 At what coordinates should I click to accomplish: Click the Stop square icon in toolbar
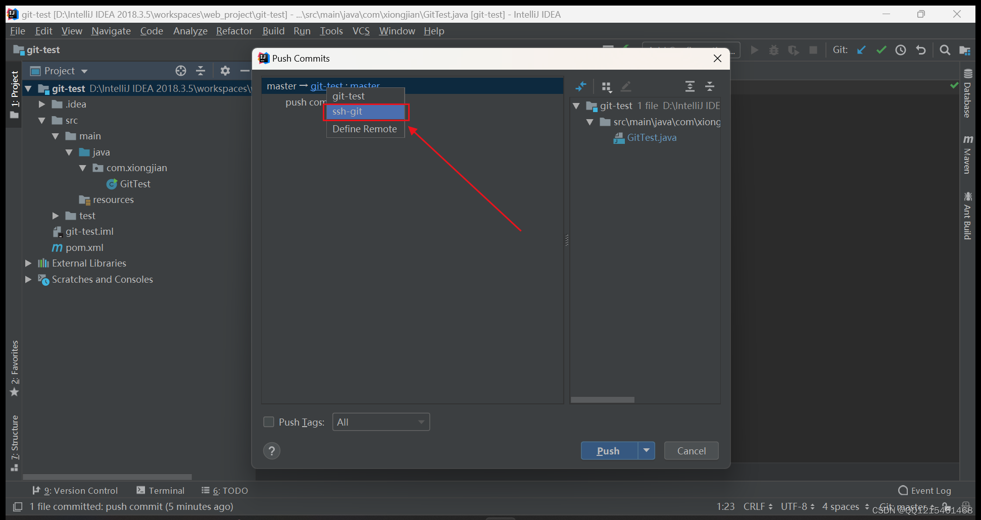[x=813, y=50]
